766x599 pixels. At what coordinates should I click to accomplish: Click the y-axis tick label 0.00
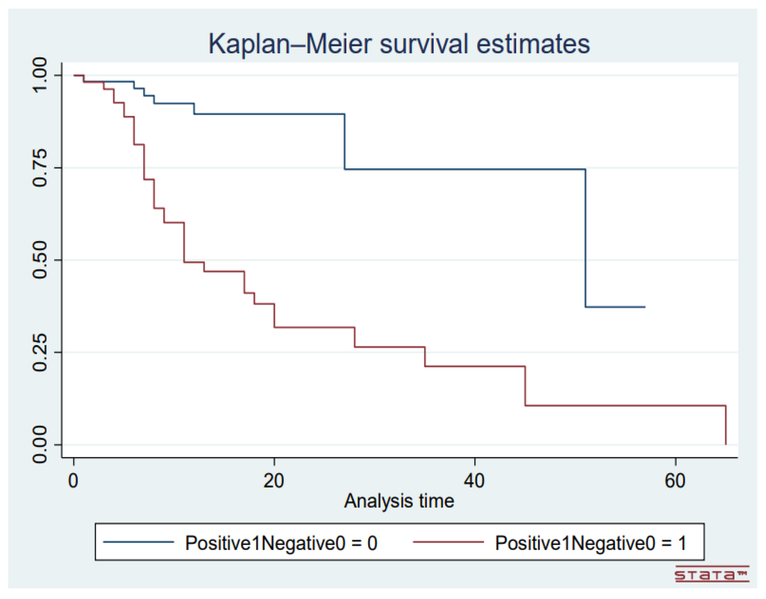point(40,444)
